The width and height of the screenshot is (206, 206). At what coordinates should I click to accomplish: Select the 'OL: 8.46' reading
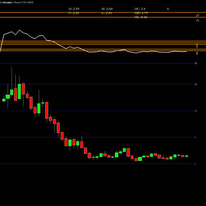click(x=141, y=17)
